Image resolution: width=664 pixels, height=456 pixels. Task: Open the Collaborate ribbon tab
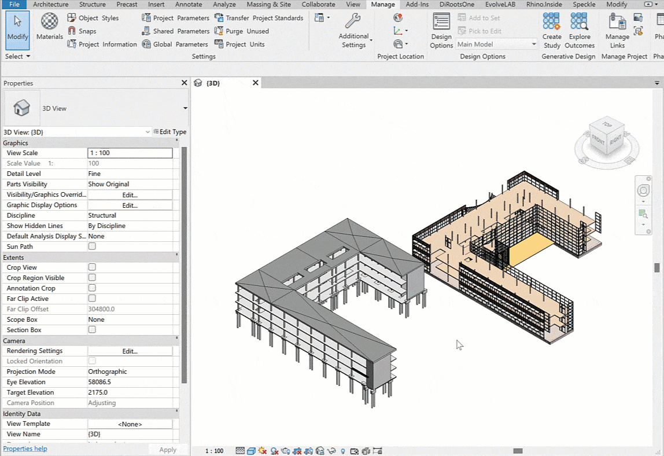[318, 4]
